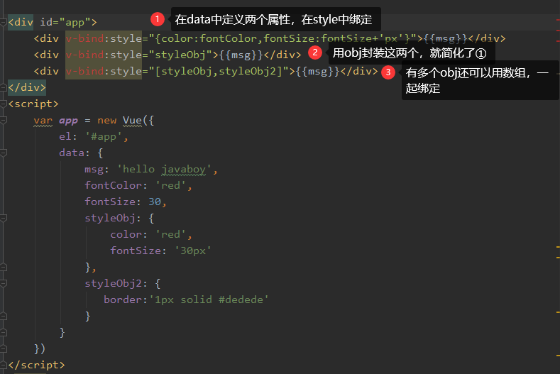Click the {color:fontColor,fontSize:fontSize+'px'} style expression
Image resolution: width=560 pixels, height=374 pixels.
(x=284, y=38)
